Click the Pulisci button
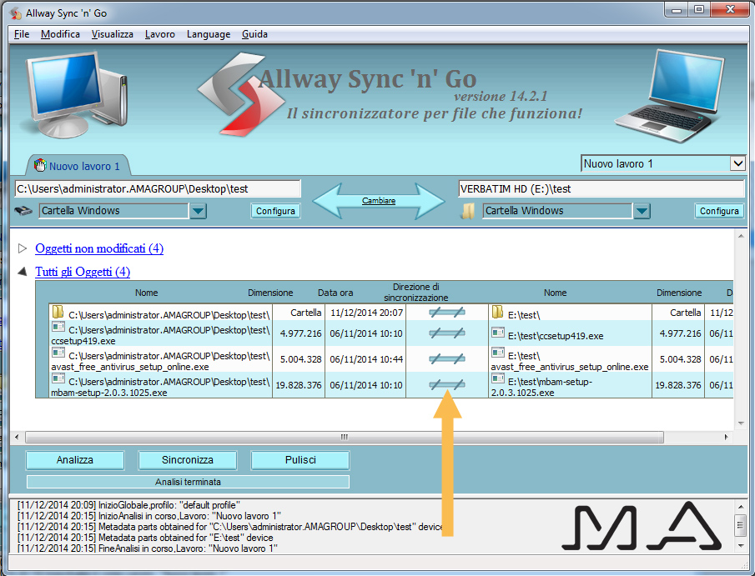Viewport: 755px width, 576px height. [300, 460]
